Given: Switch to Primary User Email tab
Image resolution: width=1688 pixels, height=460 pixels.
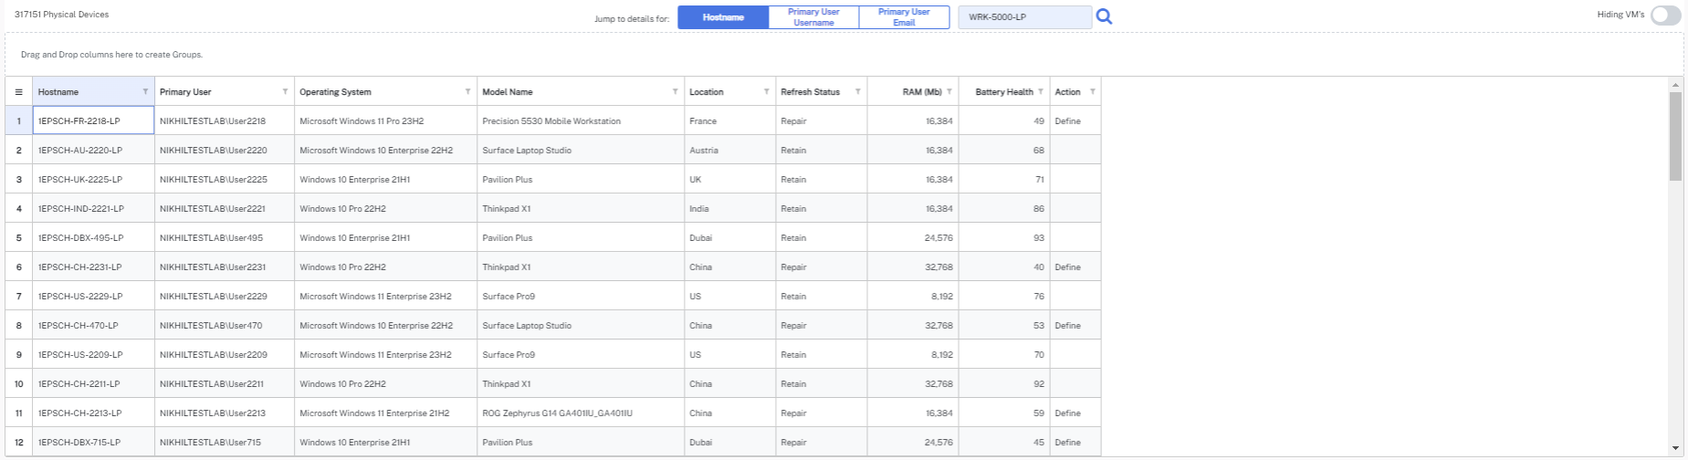Looking at the screenshot, I should pyautogui.click(x=904, y=17).
